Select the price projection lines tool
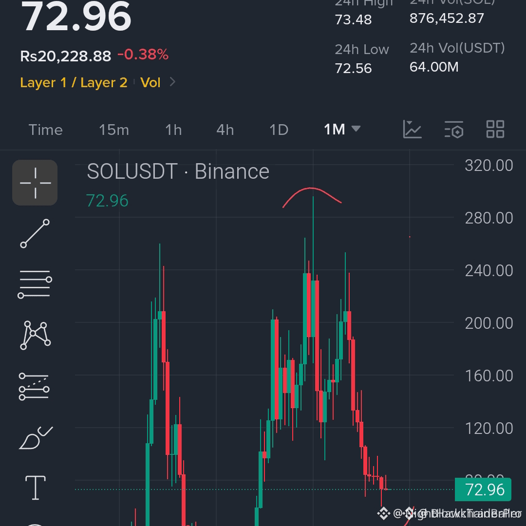526x526 pixels. (x=34, y=386)
